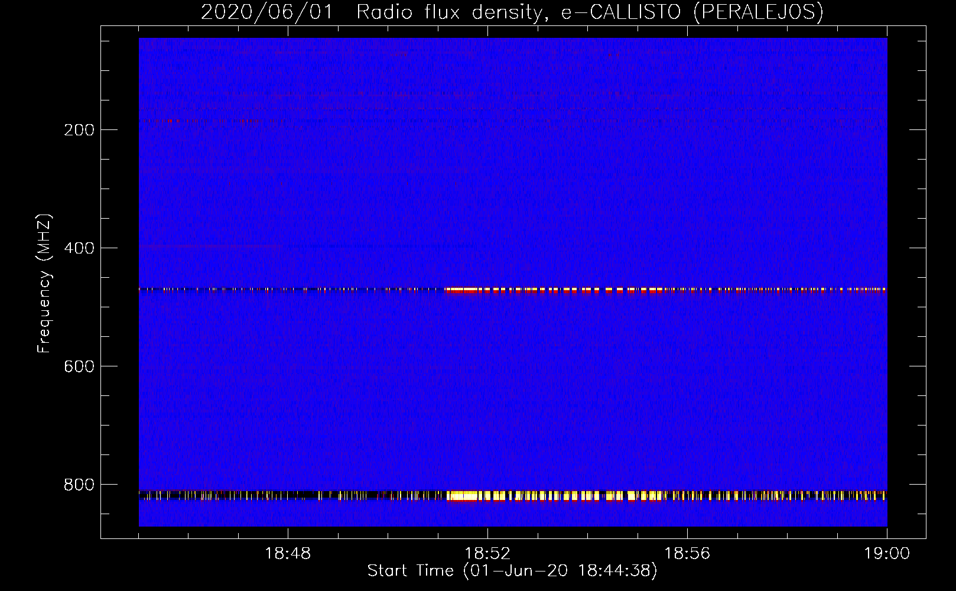This screenshot has height=591, width=956.
Task: Select the 'Frequency (MHZ)' y-axis label
Action: (44, 284)
